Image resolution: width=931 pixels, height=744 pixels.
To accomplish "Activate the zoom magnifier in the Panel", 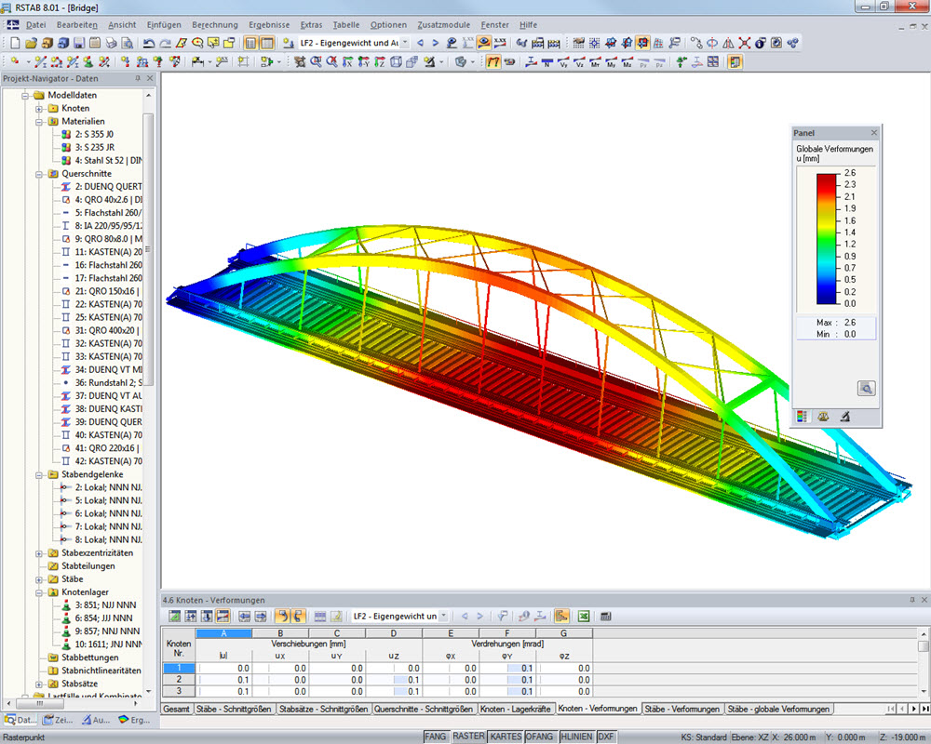I will 867,388.
